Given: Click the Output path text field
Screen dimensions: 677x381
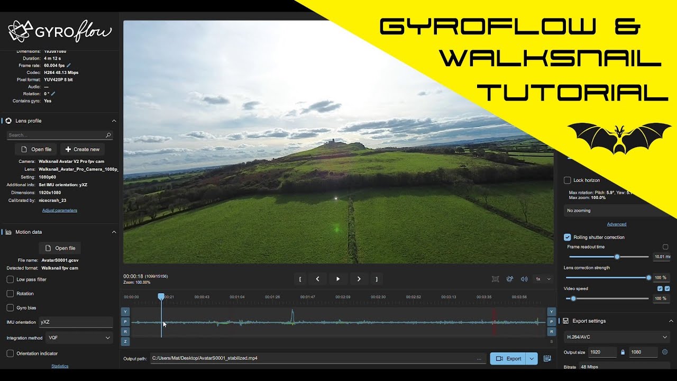Looking at the screenshot, I should coord(318,358).
